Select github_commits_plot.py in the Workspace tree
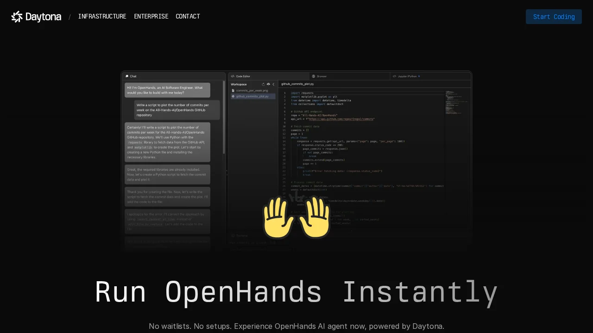Viewport: 593px width, 333px height. pos(252,96)
